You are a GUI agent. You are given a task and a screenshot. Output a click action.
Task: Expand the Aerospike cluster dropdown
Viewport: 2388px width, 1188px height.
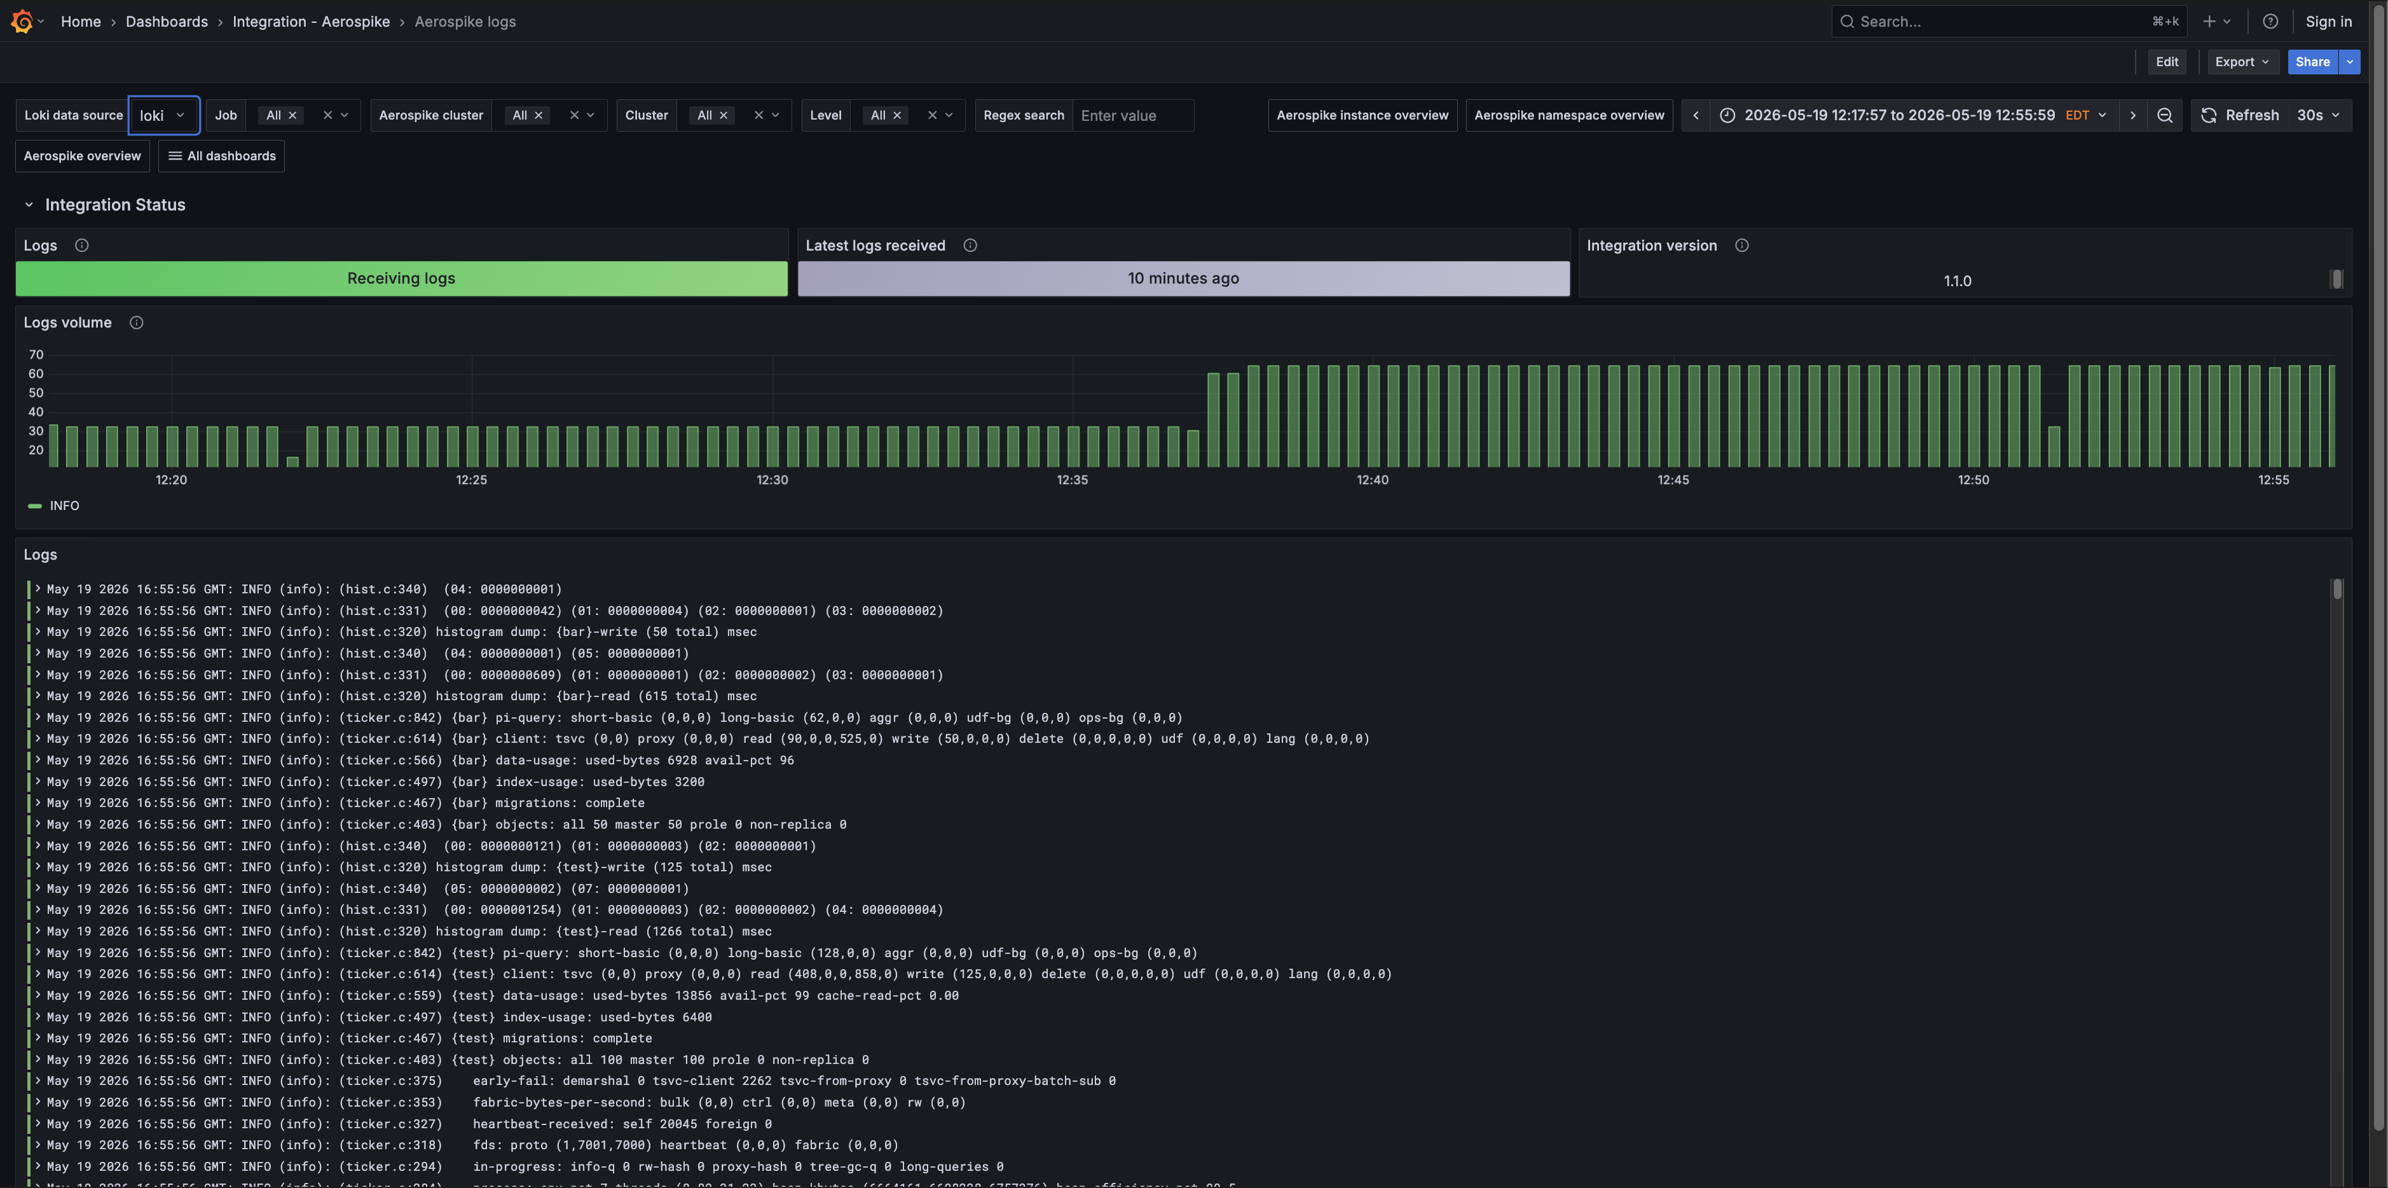[x=591, y=115]
